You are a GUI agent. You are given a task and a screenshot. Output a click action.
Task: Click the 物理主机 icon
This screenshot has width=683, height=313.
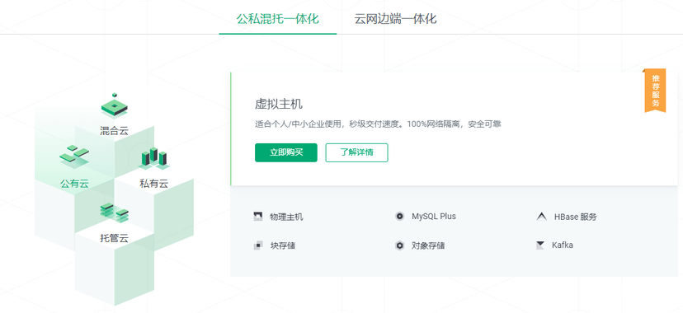coord(258,217)
